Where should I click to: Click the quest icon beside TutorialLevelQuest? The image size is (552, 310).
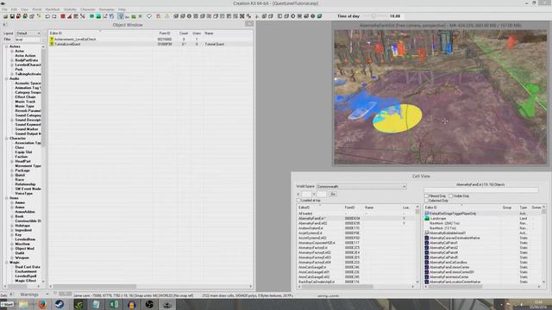52,44
